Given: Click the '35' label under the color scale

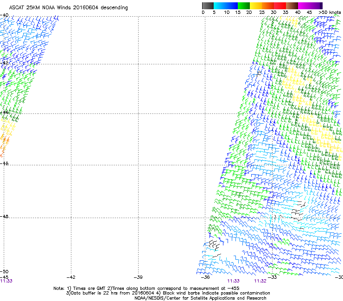Looking at the screenshot, I should coord(286,13).
